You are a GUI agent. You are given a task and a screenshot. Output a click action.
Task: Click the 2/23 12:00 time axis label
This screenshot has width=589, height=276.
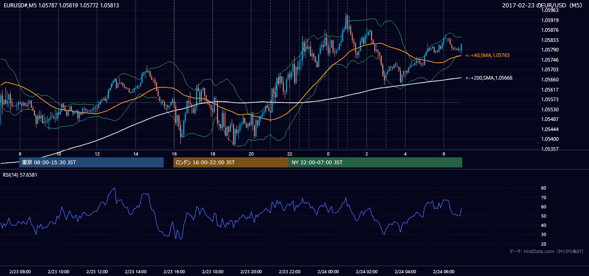tap(97, 272)
